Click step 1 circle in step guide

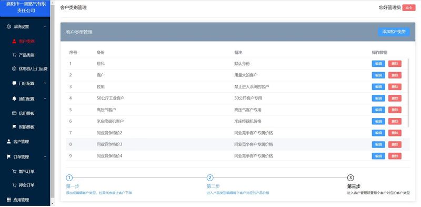[69, 178]
